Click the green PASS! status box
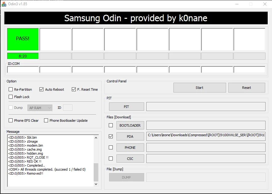 (23, 39)
